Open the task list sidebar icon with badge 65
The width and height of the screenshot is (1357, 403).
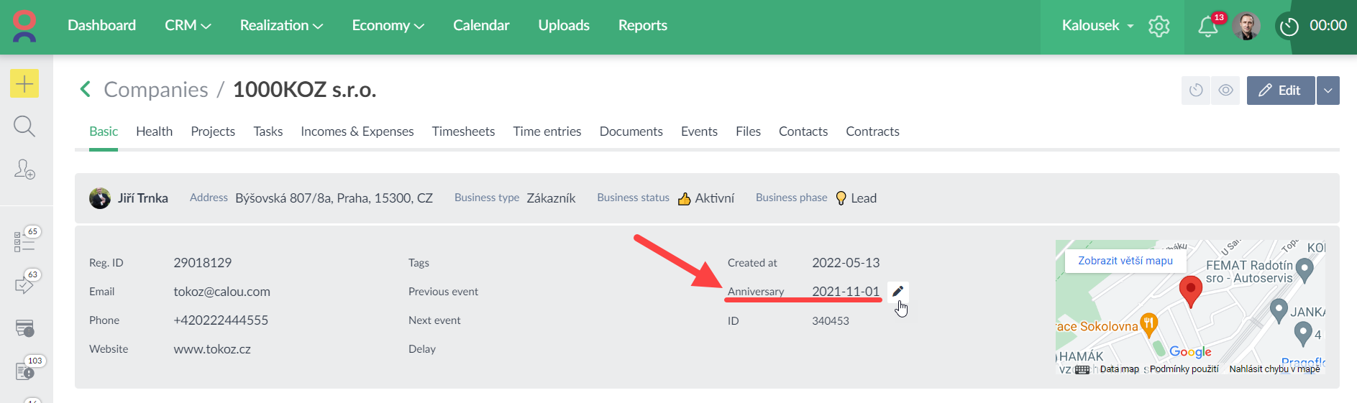click(x=24, y=241)
